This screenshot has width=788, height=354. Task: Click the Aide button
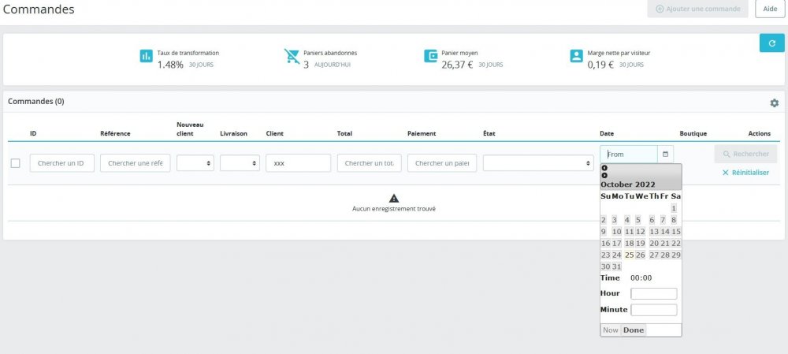pyautogui.click(x=770, y=9)
